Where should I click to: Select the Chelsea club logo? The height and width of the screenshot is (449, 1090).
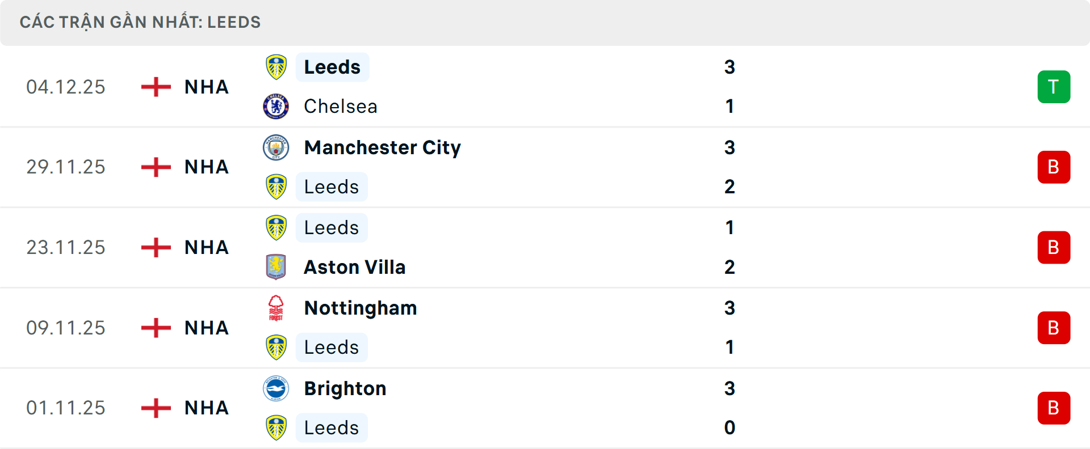276,106
